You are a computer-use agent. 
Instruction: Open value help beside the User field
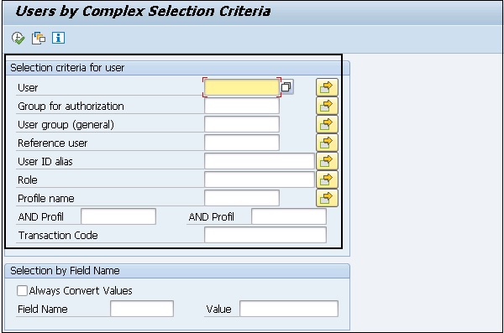[x=286, y=87]
